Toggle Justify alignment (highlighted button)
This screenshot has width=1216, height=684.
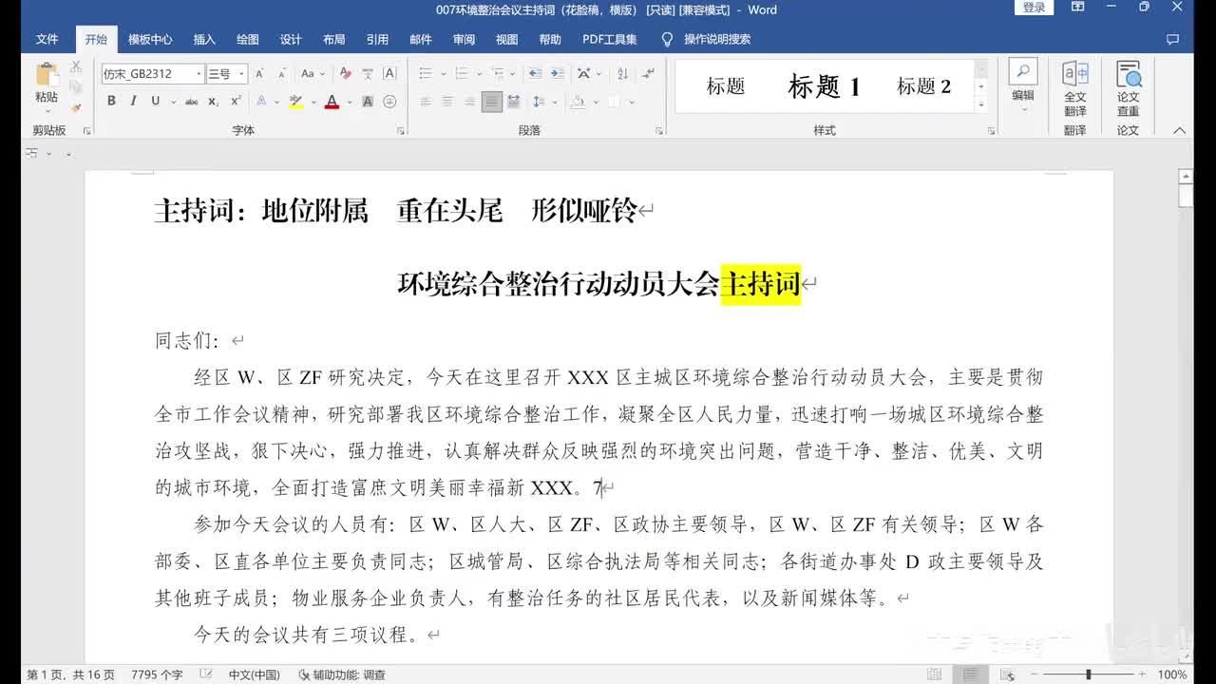tap(491, 102)
